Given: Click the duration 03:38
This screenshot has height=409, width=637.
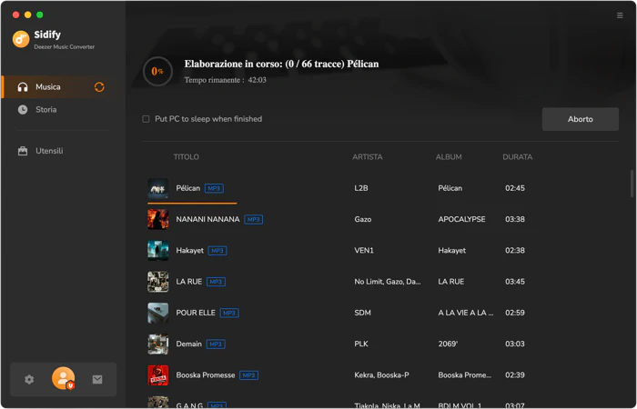Looking at the screenshot, I should pyautogui.click(x=515, y=220).
